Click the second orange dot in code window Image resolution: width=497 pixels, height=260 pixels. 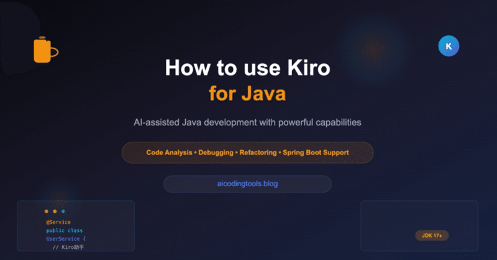coord(55,211)
